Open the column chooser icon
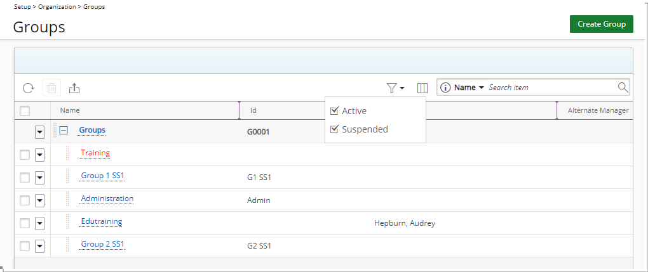The image size is (648, 272). [x=422, y=88]
